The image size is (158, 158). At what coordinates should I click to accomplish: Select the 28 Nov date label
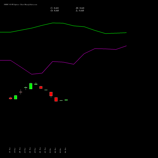click(45, 150)
